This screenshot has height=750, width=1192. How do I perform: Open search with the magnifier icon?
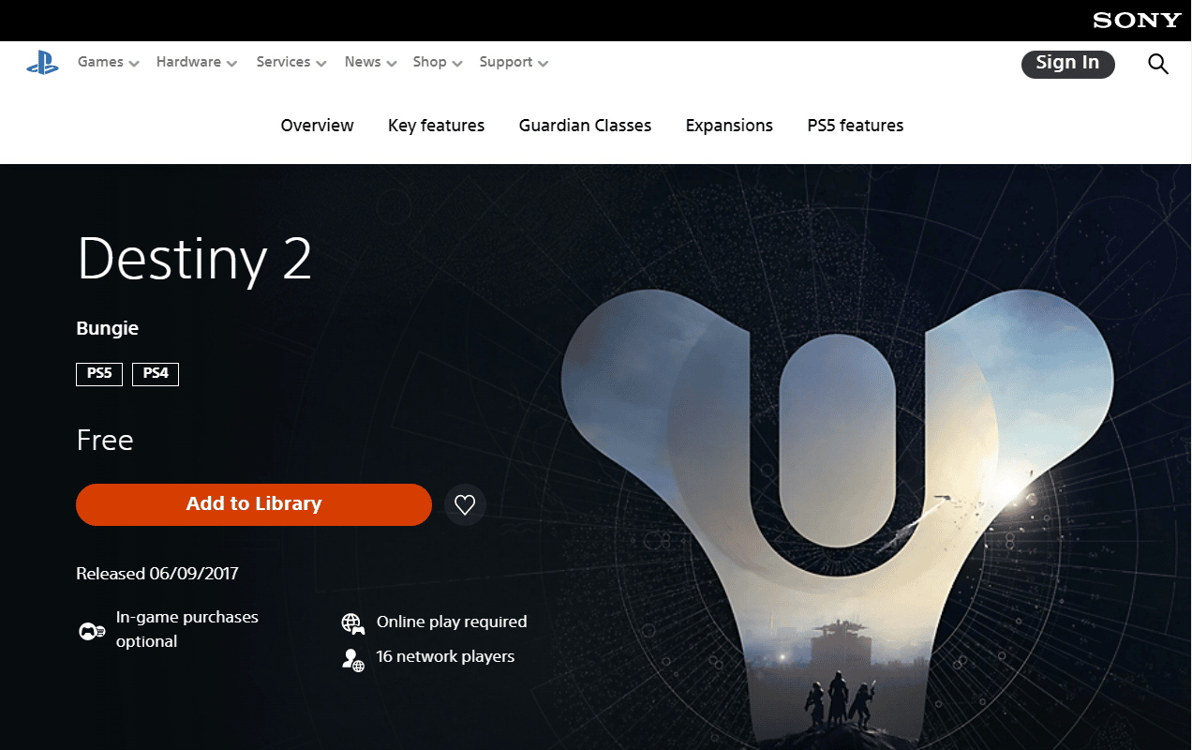[x=1158, y=64]
